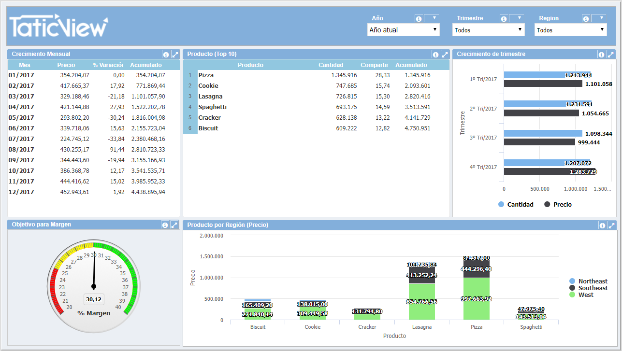622x351 pixels.
Task: Expand Producto por Región chart fullscreen
Action: point(611,225)
